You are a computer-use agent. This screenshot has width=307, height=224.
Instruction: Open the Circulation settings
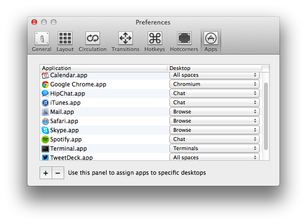pyautogui.click(x=92, y=42)
